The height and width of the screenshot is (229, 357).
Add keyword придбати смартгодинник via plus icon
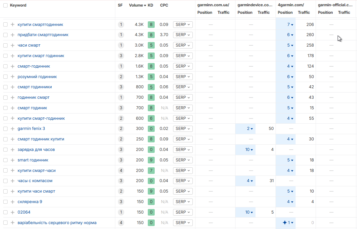tap(12, 35)
